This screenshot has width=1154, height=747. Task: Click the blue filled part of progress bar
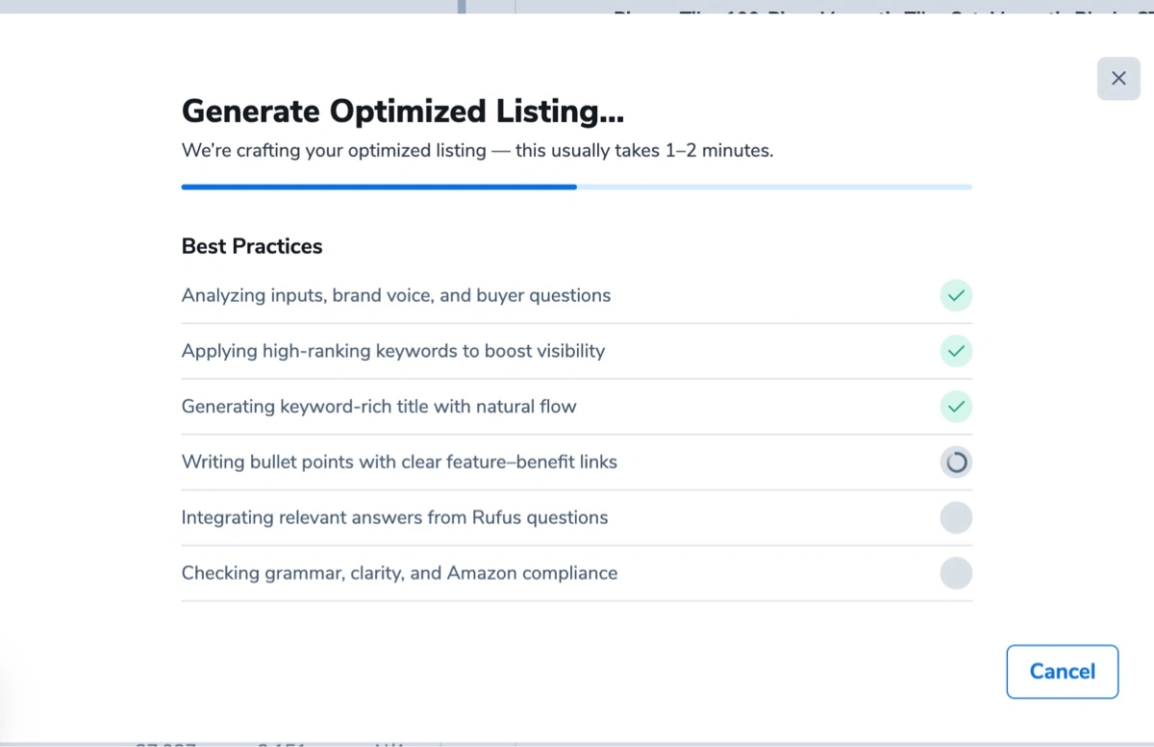379,187
